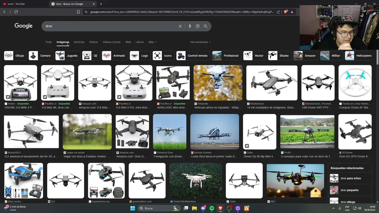This screenshot has width=379, height=213.
Task: Switch to the 'Noticias' tab
Action: coord(79,42)
